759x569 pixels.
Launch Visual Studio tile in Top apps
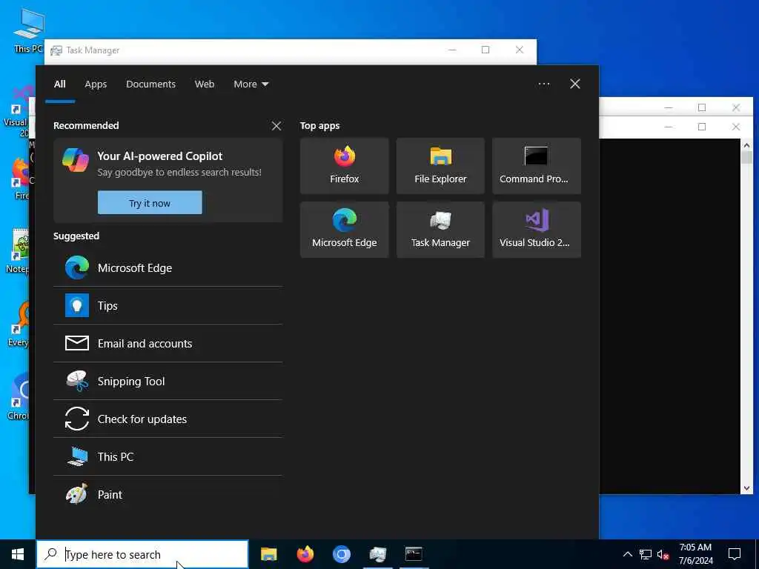click(537, 230)
